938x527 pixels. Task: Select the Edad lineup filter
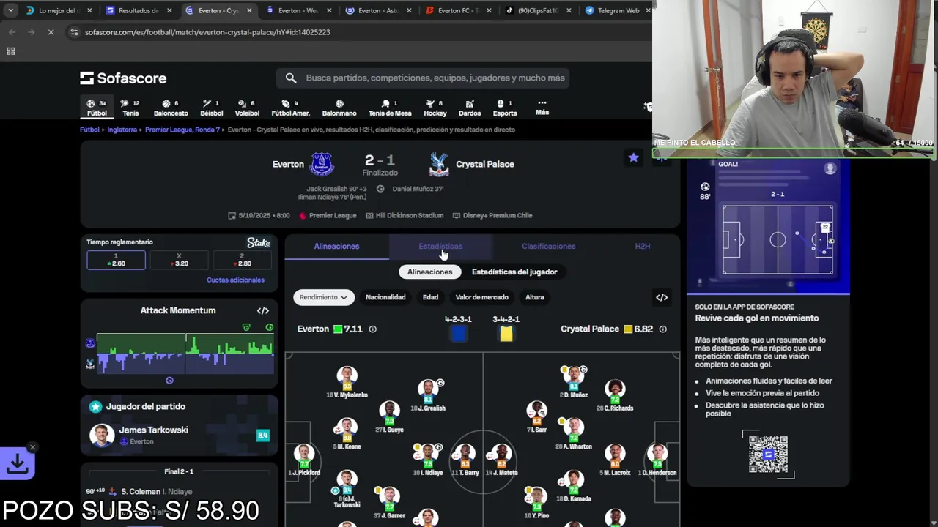[430, 297]
